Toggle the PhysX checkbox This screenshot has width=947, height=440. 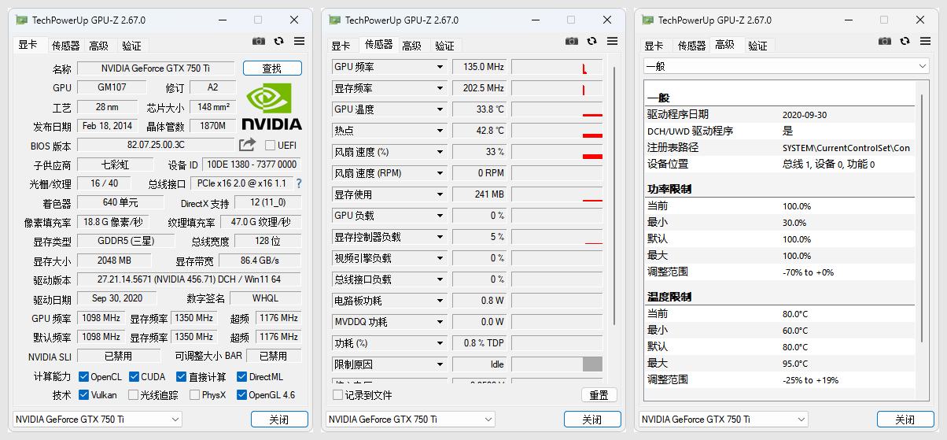pos(194,395)
